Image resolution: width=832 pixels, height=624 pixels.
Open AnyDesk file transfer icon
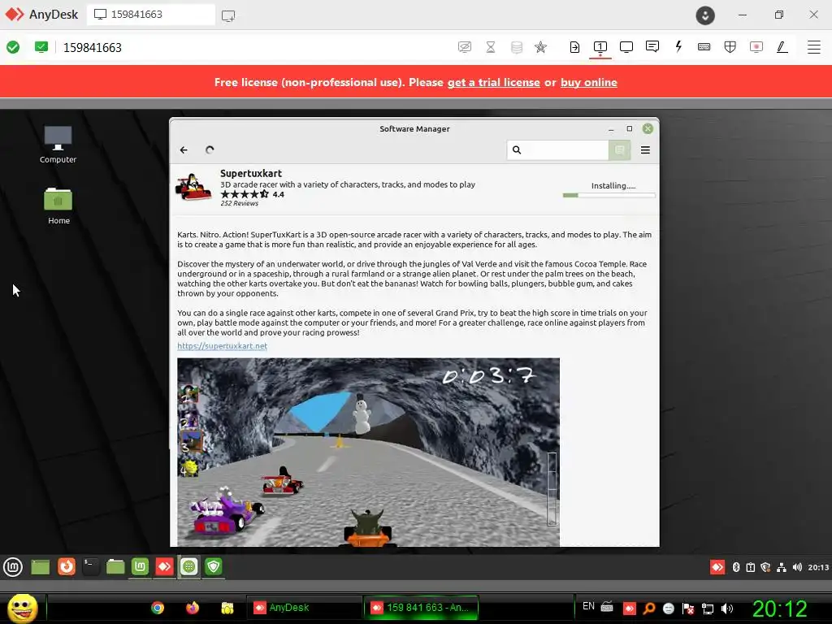574,46
